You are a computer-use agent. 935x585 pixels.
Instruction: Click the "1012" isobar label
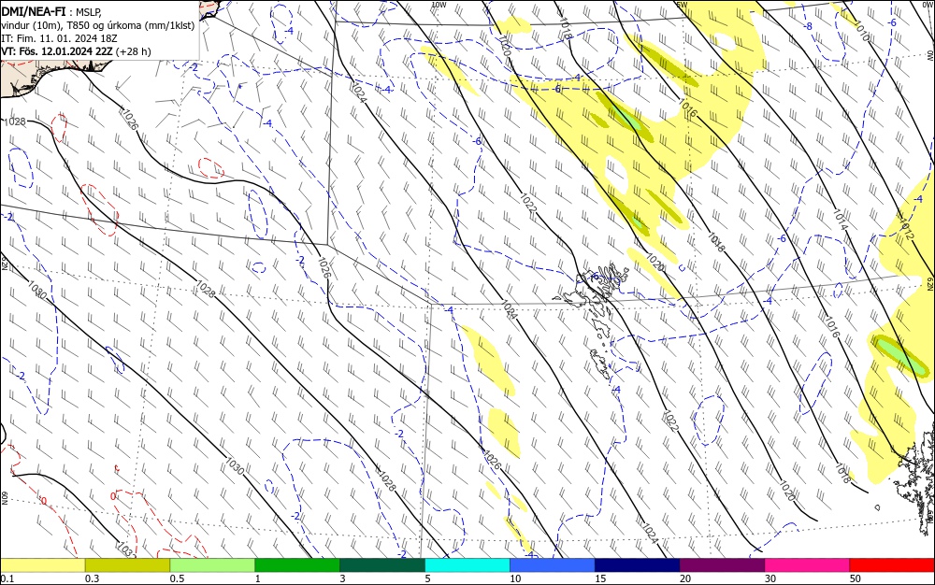coord(905,230)
